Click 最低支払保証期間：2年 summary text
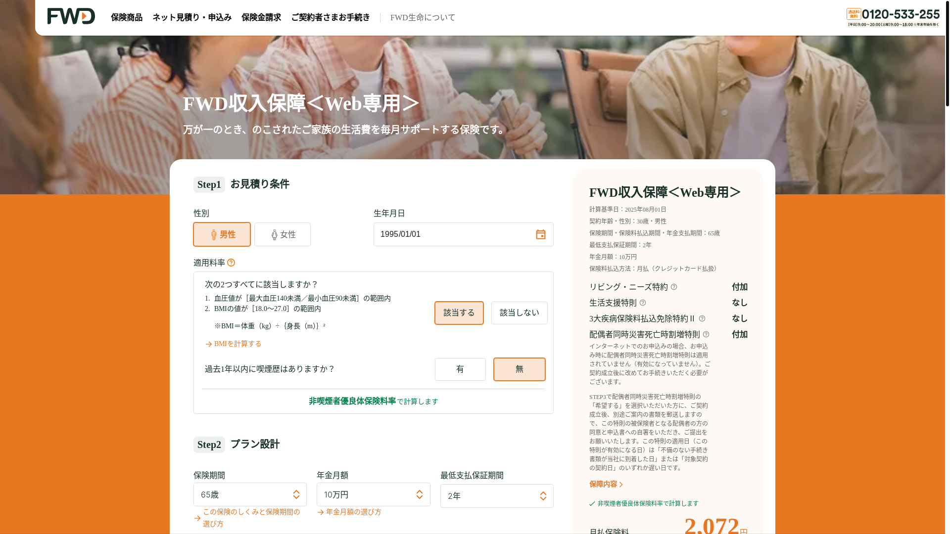 [620, 245]
